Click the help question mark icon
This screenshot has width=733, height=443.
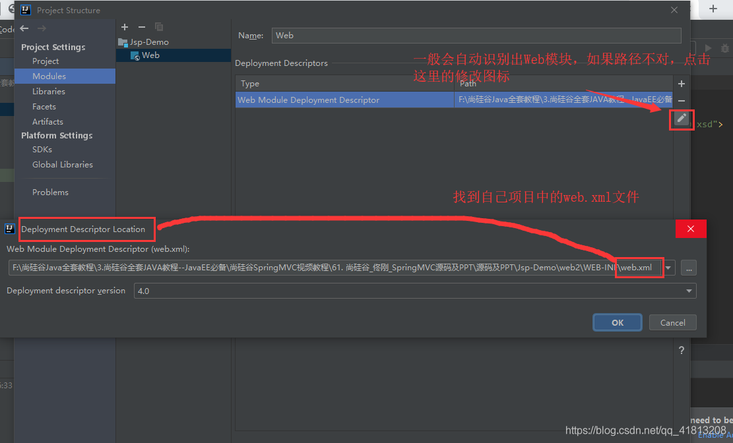click(682, 350)
